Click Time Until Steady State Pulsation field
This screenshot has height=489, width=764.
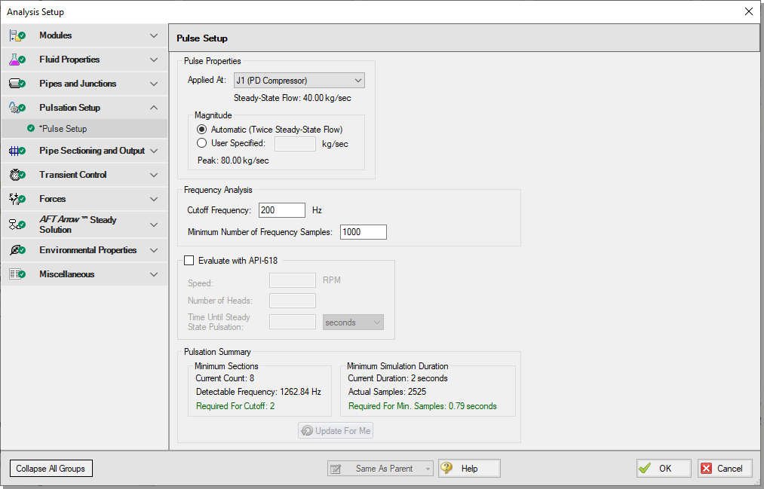click(x=293, y=322)
